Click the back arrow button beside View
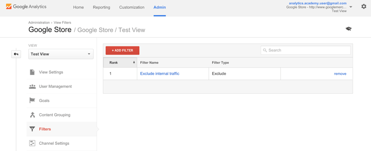 (x=16, y=54)
